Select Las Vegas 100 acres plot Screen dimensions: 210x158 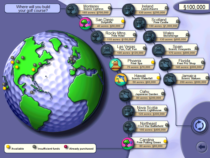(x=130, y=53)
